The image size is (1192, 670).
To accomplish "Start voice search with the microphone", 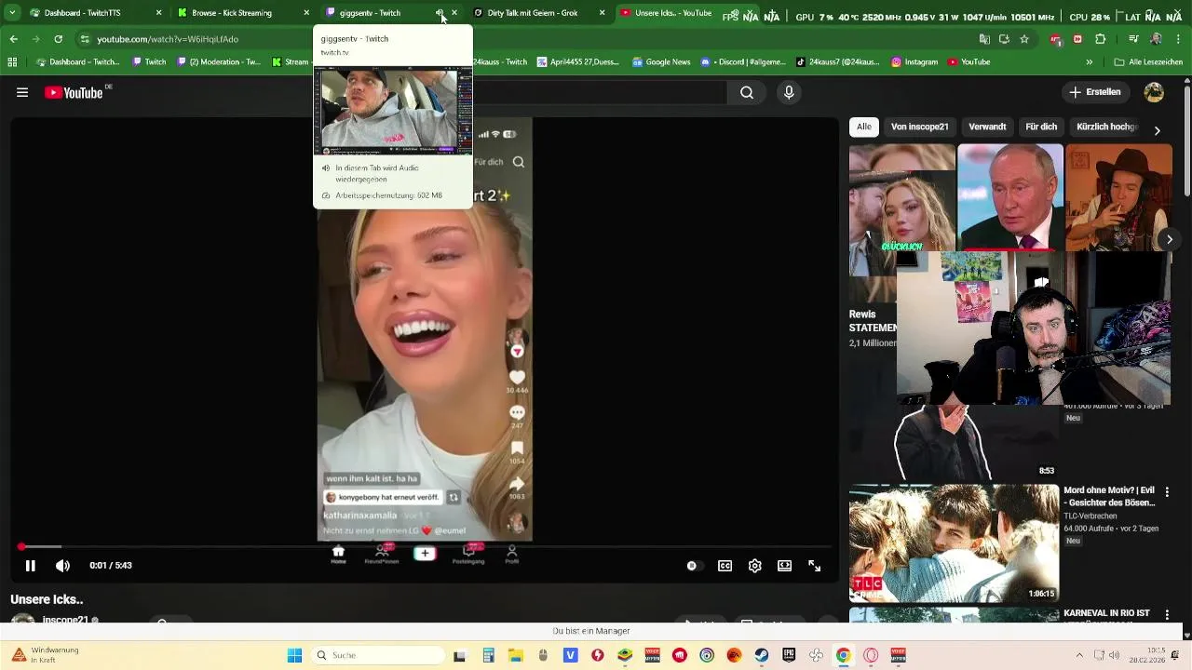I will [x=789, y=92].
